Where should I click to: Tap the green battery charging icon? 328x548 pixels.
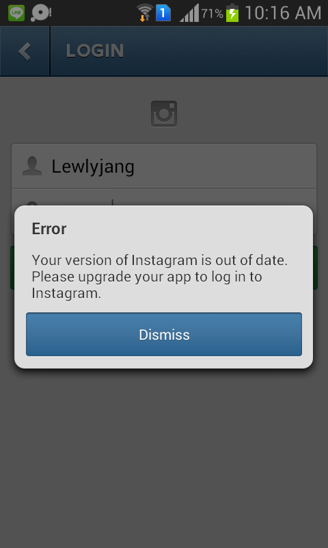[x=232, y=13]
